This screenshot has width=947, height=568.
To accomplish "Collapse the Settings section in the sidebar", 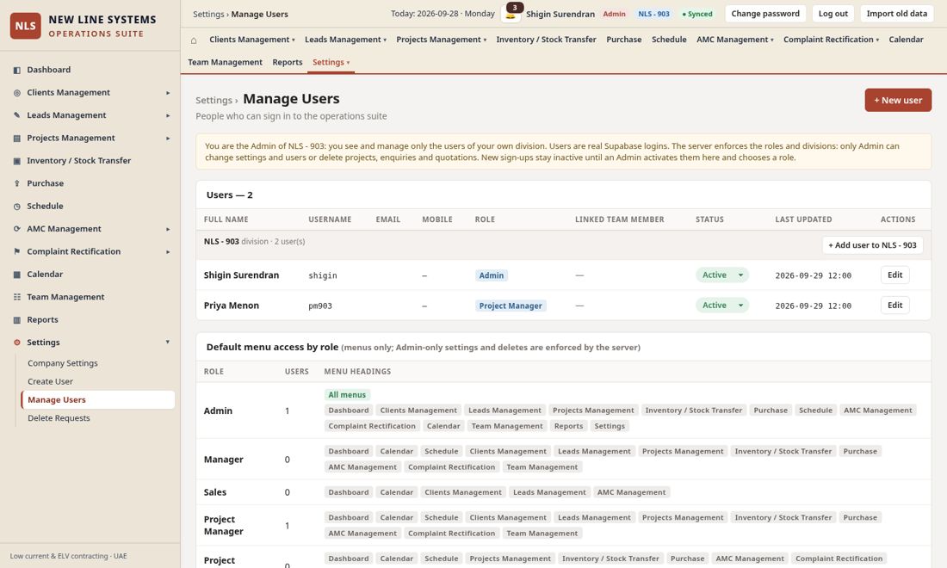I will coord(168,343).
